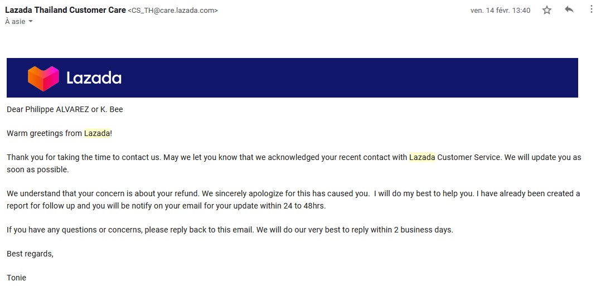Open the more options three-dot menu

(x=590, y=10)
